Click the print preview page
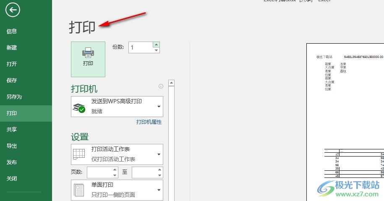The height and width of the screenshot is (201, 384). 345,122
